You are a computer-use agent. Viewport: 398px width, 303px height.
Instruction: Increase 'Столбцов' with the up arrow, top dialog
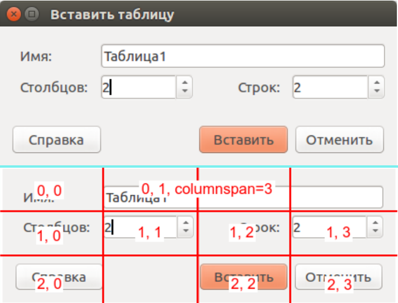(x=185, y=83)
